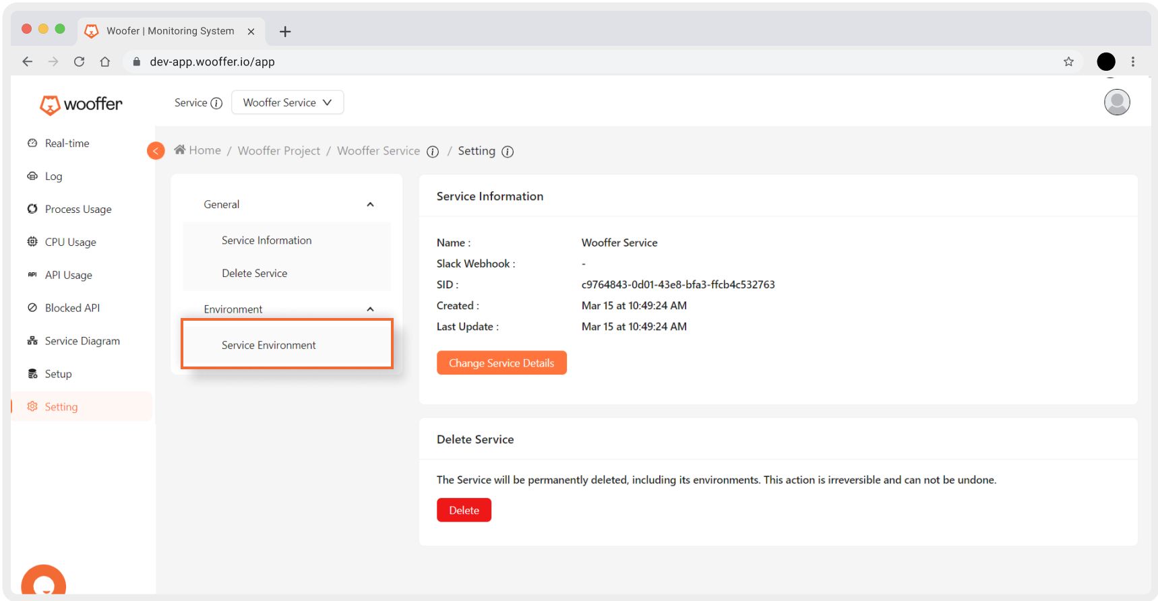Click the Blocked API icon
Image resolution: width=1158 pixels, height=601 pixels.
(x=32, y=307)
